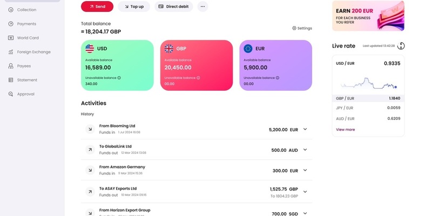Open the Statement page from sidebar

click(x=27, y=80)
